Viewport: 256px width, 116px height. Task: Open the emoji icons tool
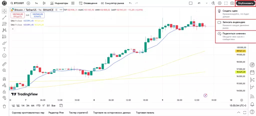click(x=4, y=56)
